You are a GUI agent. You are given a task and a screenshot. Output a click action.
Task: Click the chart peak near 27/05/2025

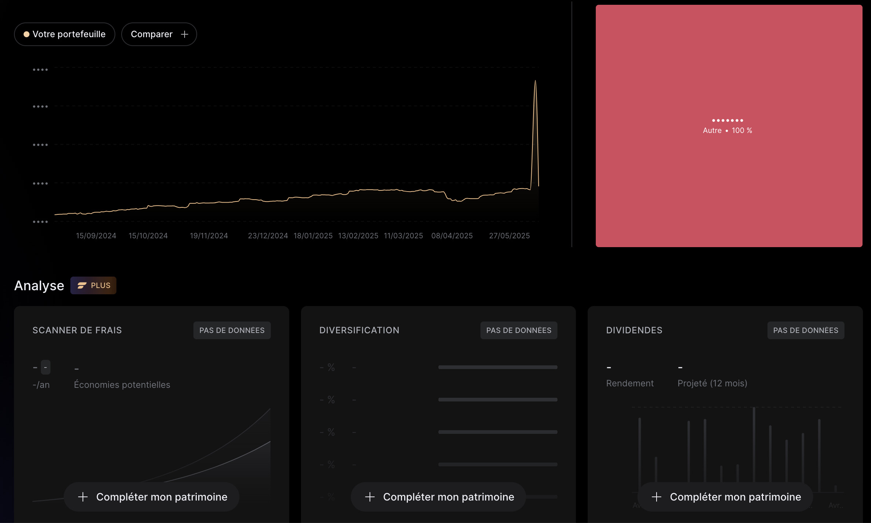(535, 81)
